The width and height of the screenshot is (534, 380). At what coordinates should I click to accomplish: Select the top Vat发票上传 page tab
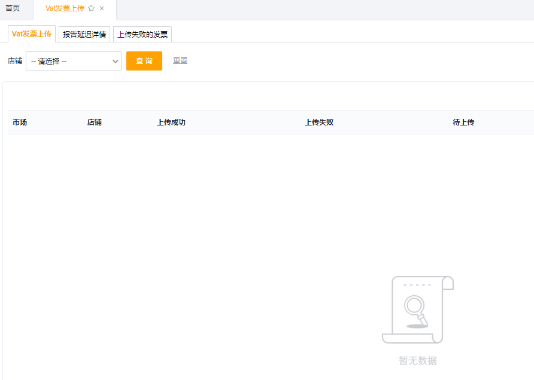(x=65, y=8)
